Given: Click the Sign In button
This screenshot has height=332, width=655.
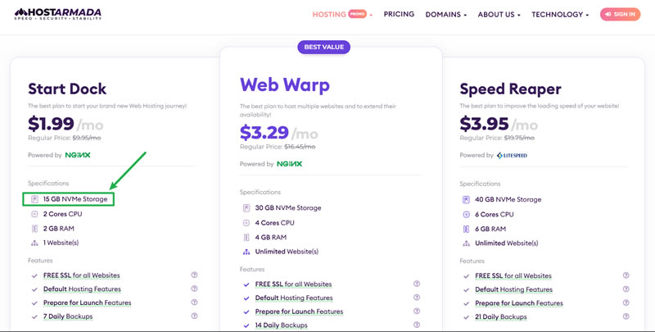Looking at the screenshot, I should coord(620,14).
